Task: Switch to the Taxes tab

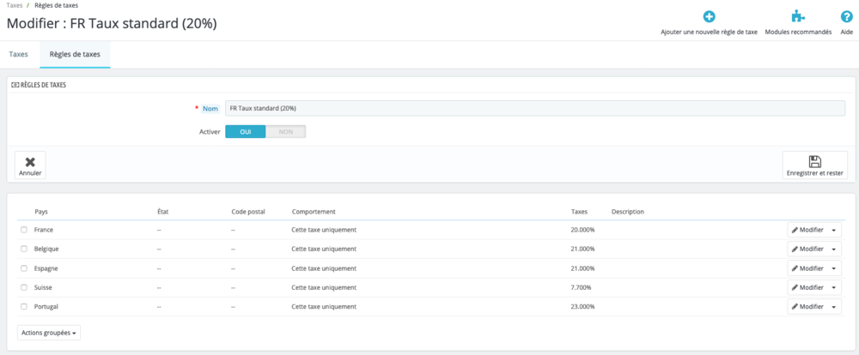Action: [19, 54]
